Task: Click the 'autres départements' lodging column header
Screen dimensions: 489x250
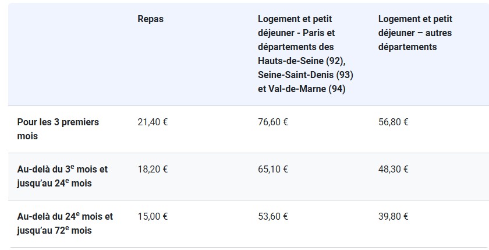Action: tap(414, 33)
